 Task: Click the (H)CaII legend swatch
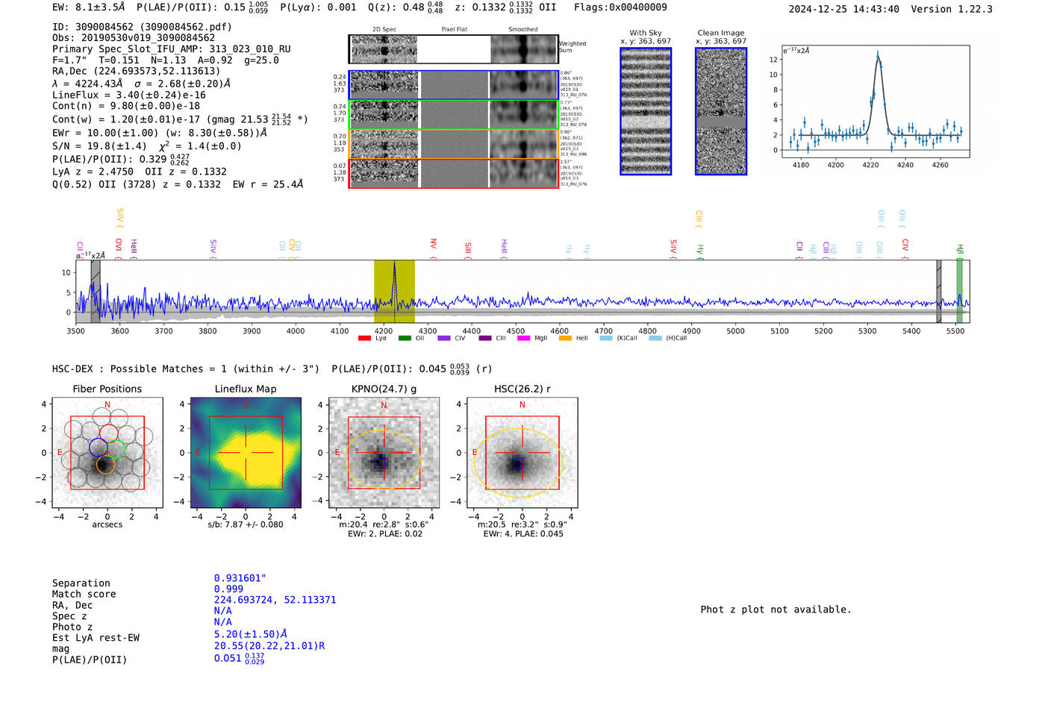point(655,339)
